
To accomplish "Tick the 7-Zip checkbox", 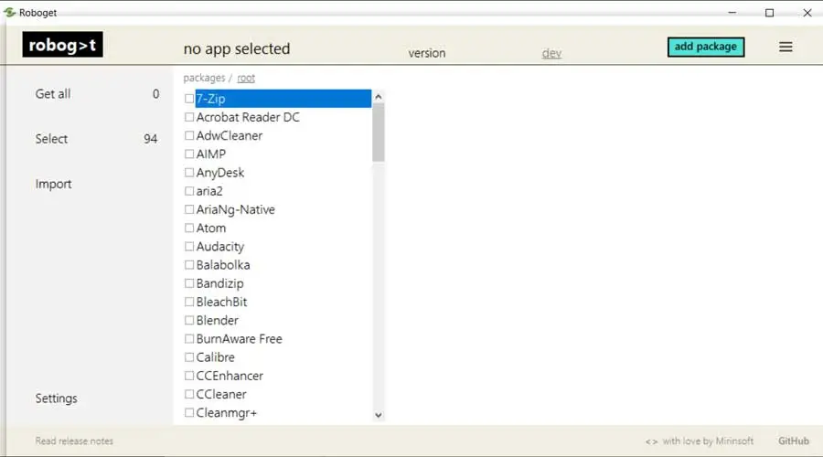I will 189,99.
